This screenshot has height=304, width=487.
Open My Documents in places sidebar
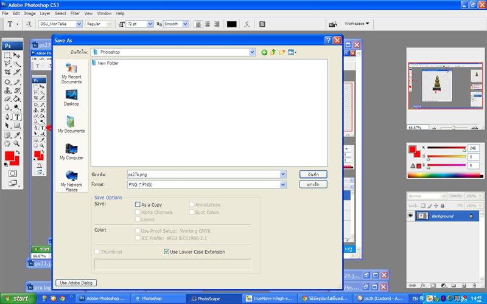71,124
